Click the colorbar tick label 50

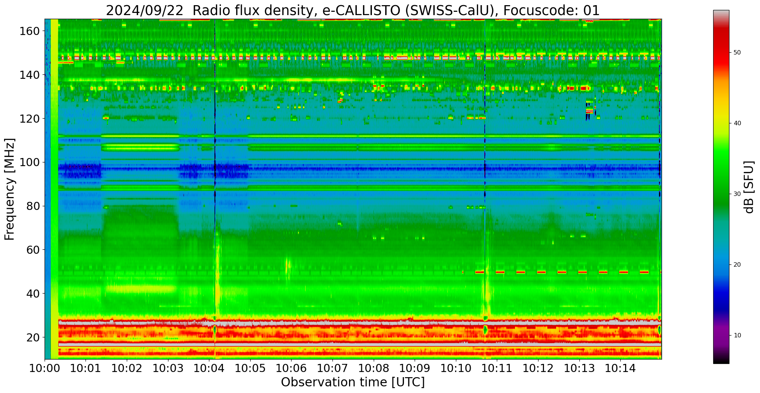pos(737,52)
